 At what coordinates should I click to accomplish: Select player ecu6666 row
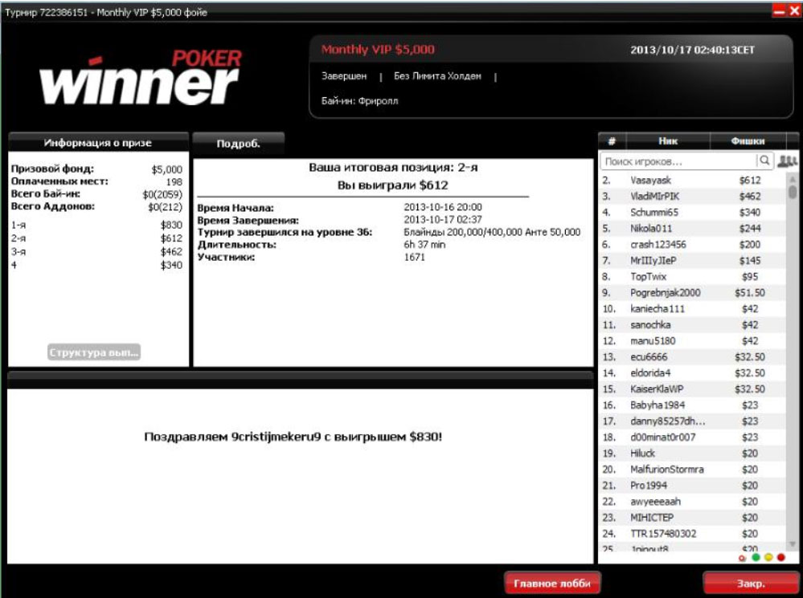point(692,357)
